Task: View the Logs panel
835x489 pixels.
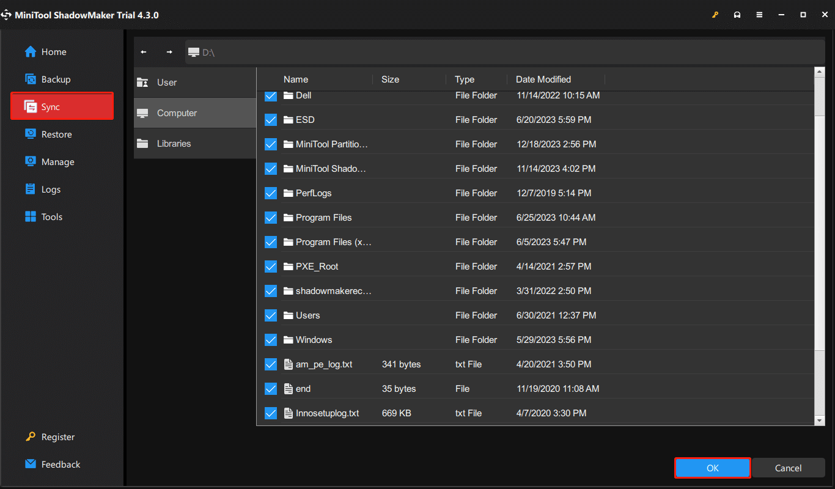Action: (x=49, y=189)
